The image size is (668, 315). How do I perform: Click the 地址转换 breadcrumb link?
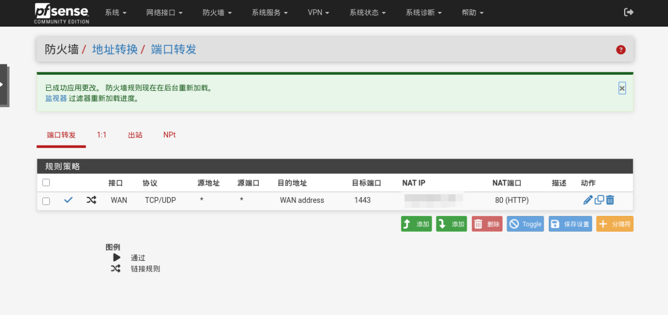(115, 50)
